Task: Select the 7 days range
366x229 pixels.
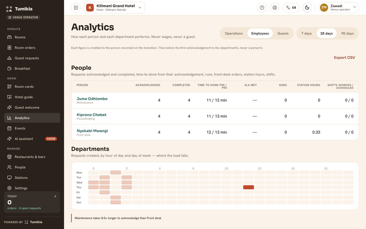Action: (307, 34)
